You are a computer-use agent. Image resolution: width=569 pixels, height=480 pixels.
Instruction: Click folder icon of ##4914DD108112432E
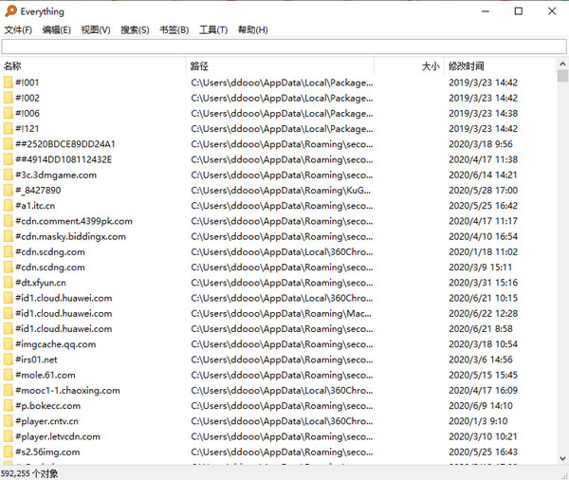[8, 159]
